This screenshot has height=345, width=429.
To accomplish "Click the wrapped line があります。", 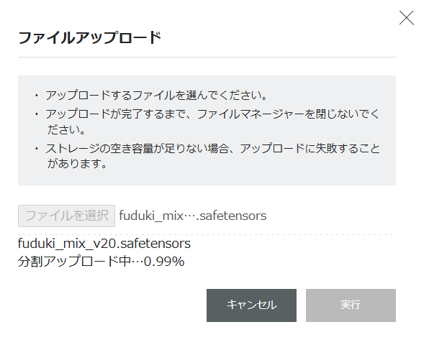I will (x=77, y=164).
